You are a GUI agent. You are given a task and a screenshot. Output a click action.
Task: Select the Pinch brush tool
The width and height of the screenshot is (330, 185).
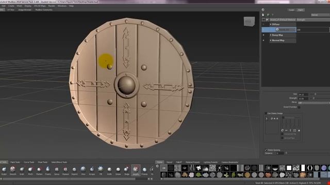(x=30, y=170)
